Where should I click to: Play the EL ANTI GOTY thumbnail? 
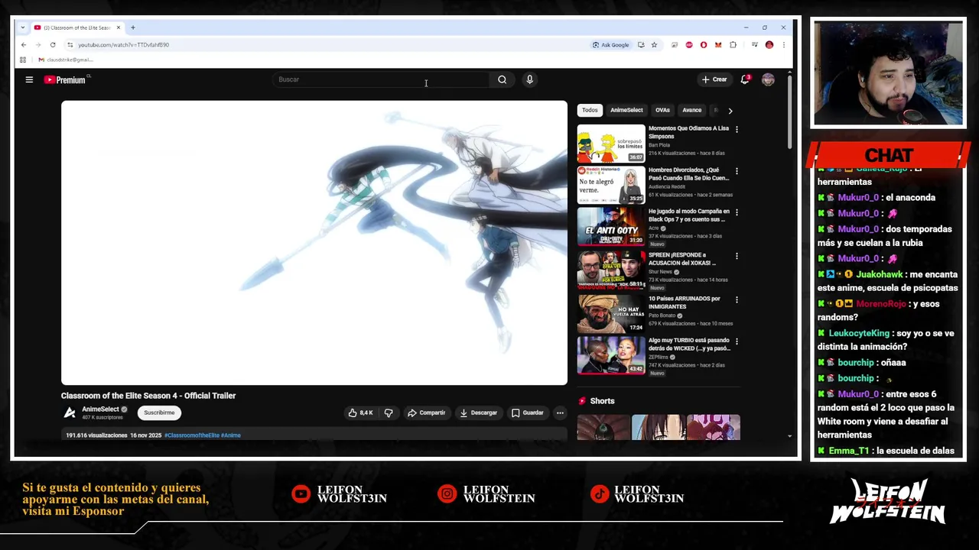pos(611,226)
